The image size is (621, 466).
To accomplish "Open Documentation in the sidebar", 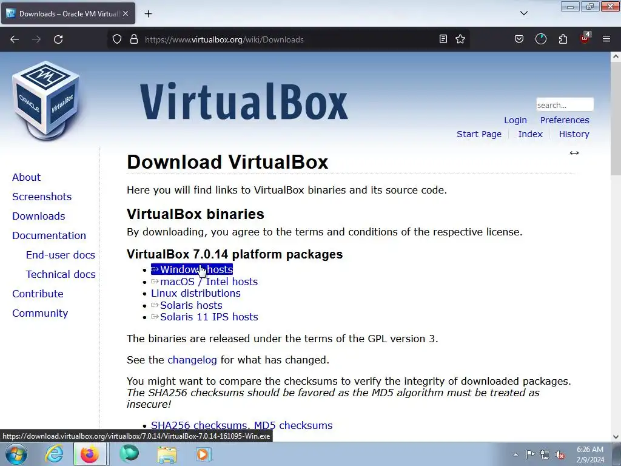I will [49, 235].
